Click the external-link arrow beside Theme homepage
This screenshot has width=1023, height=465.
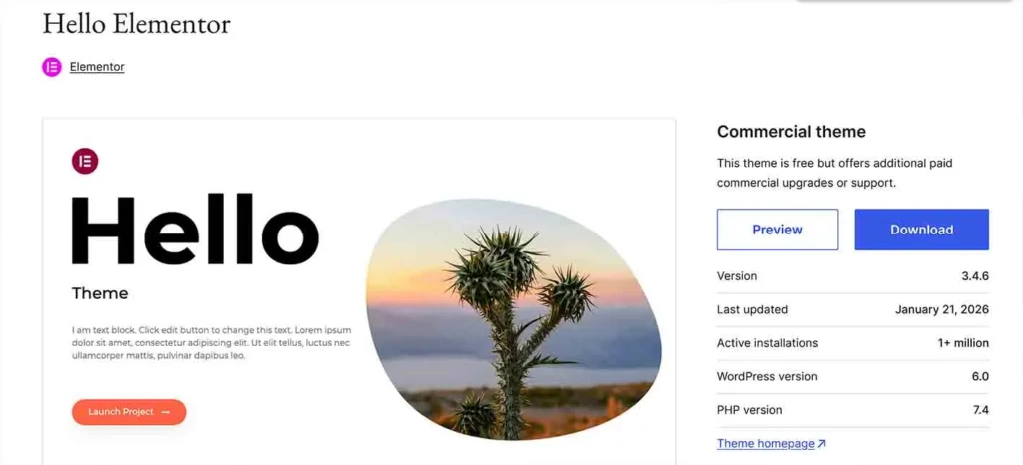coord(822,443)
